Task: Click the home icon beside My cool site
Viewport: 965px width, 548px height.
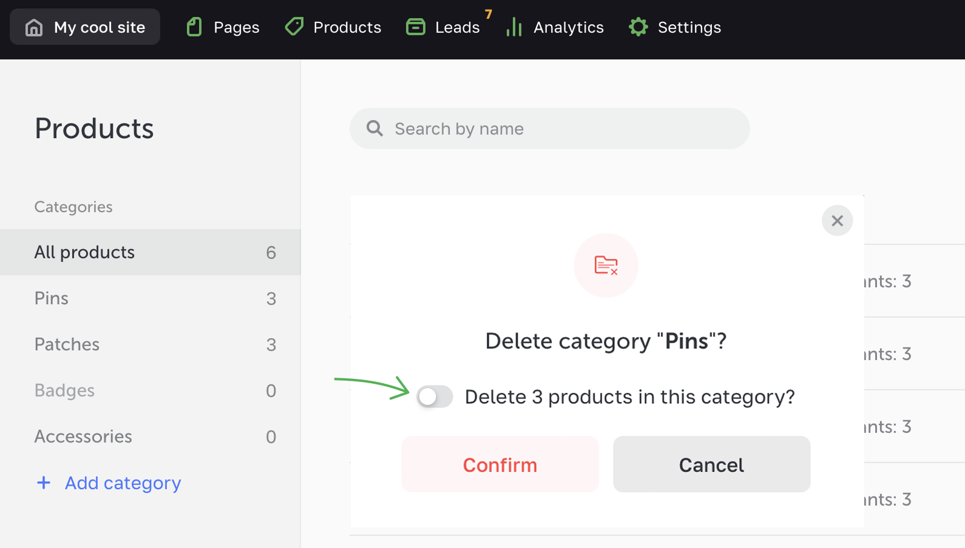Action: click(x=34, y=27)
